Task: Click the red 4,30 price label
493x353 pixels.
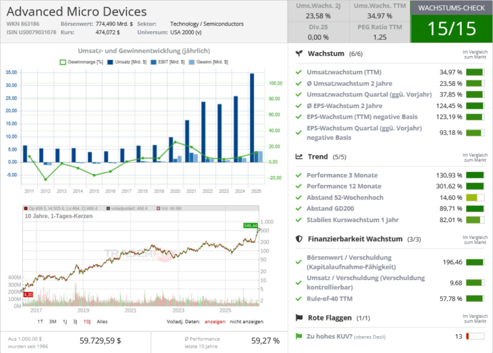Action: (x=28, y=294)
